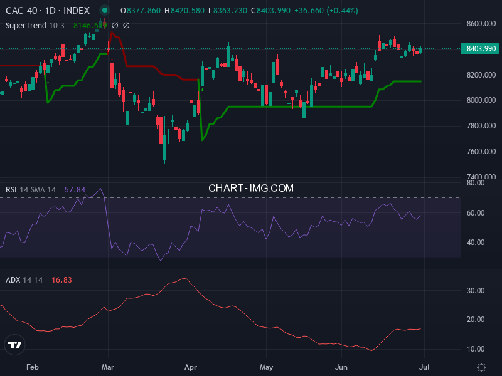The width and height of the screenshot is (502, 376).
Task: Click the change value +36.660 (+0.44%)
Action: click(x=326, y=11)
